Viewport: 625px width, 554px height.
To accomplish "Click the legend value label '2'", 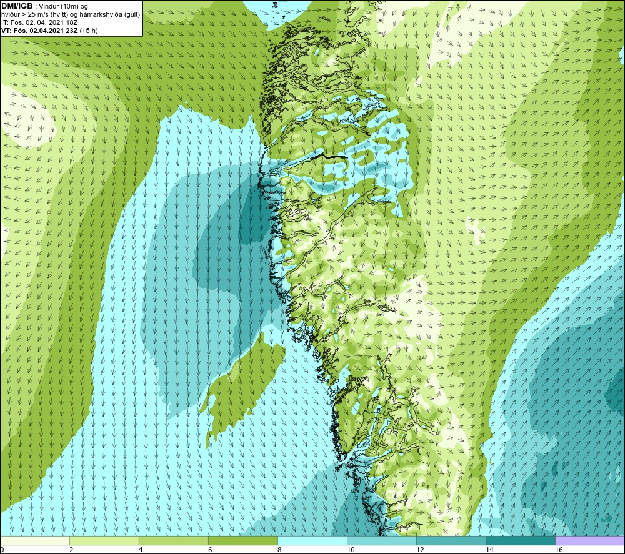I will tap(71, 550).
